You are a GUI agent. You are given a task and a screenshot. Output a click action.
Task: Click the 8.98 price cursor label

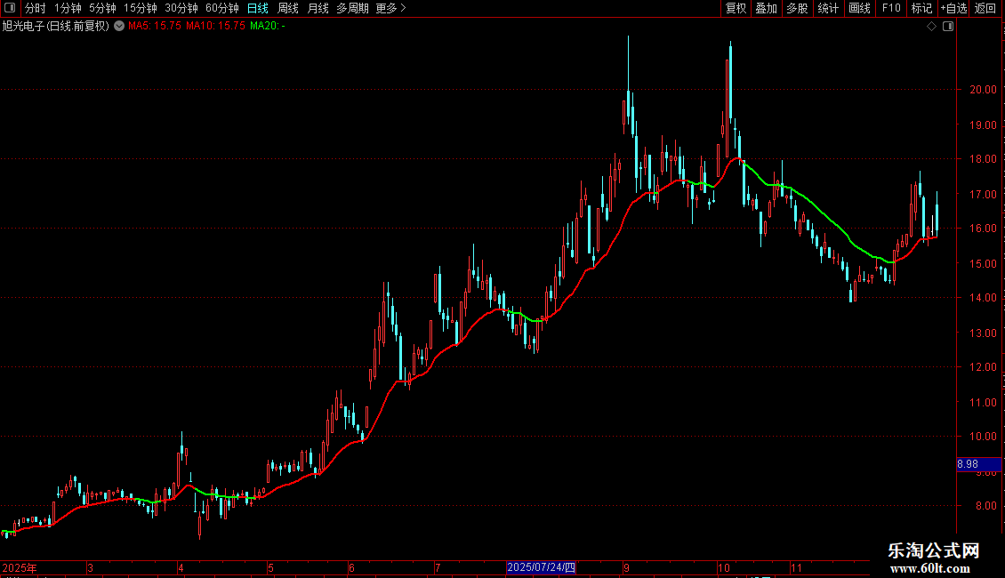pos(978,464)
